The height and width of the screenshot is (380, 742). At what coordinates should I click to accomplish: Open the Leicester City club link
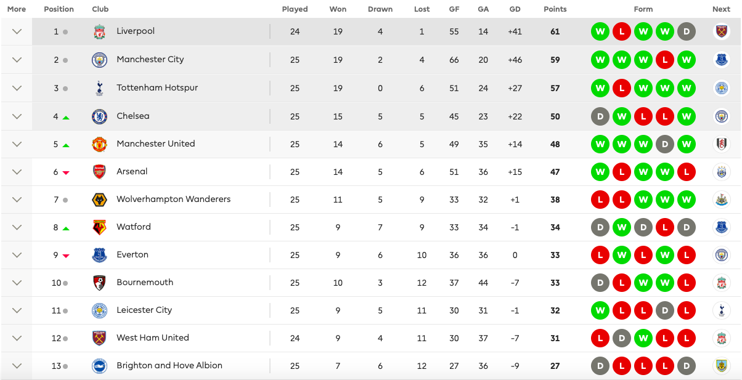click(x=144, y=310)
